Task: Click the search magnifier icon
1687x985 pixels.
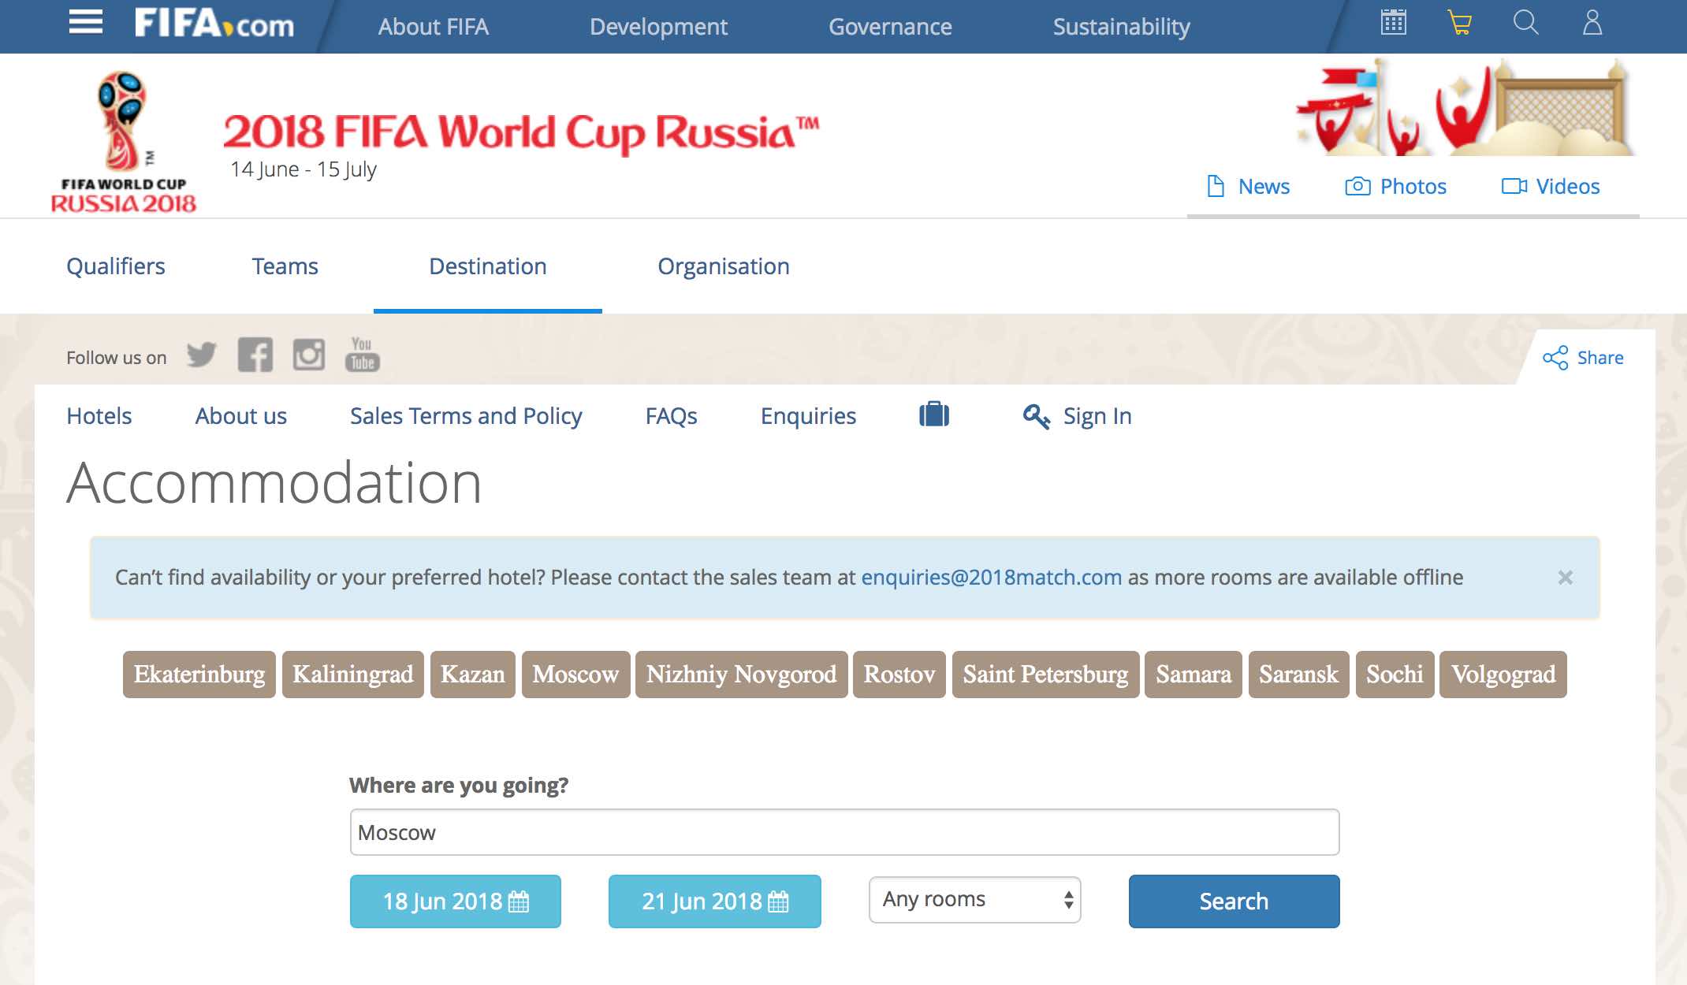Action: tap(1526, 22)
